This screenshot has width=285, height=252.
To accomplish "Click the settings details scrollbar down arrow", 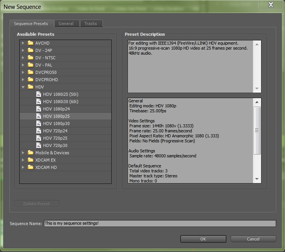I will click(257, 179).
